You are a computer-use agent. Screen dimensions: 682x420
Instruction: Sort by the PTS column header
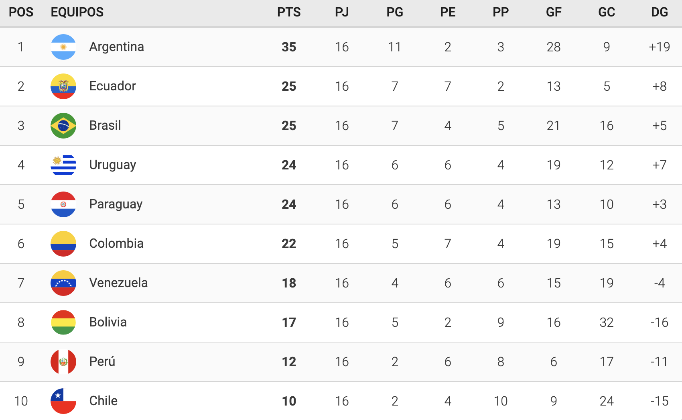(x=289, y=12)
